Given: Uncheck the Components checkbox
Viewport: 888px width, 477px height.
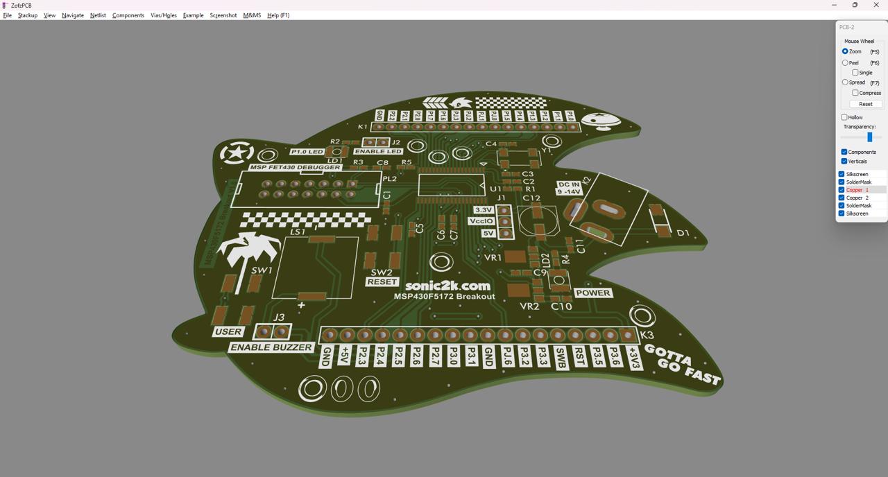Looking at the screenshot, I should (x=844, y=152).
